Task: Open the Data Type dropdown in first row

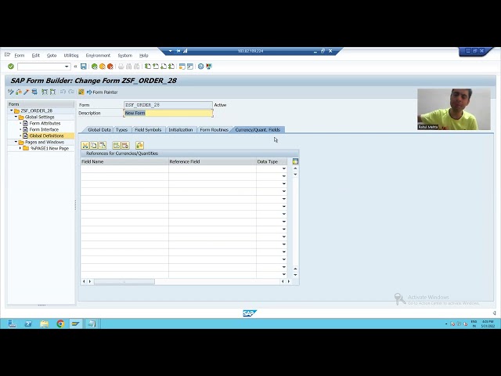Action: click(x=283, y=168)
